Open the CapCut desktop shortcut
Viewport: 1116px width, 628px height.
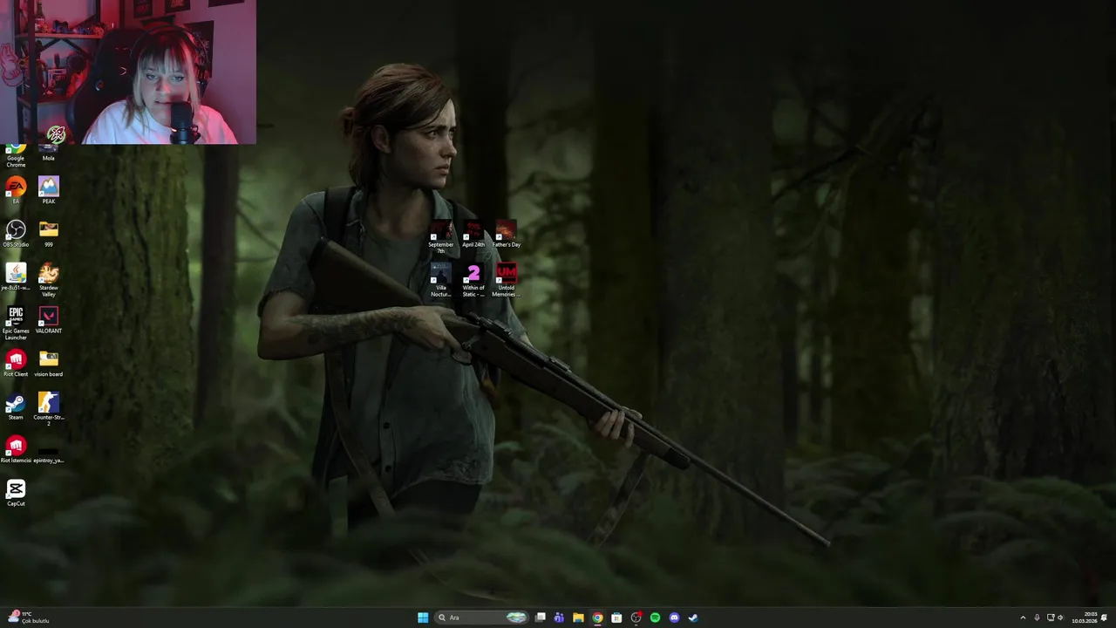pyautogui.click(x=16, y=493)
